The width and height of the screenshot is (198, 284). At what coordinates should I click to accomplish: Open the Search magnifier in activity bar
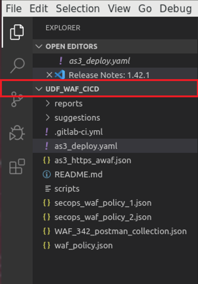[x=17, y=66]
